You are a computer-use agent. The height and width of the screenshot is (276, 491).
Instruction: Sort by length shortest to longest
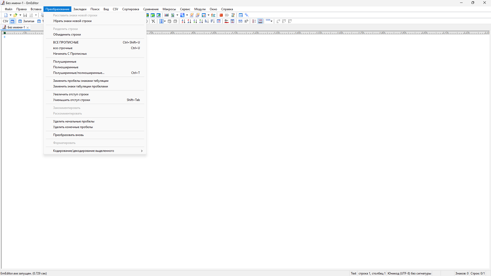click(207, 21)
